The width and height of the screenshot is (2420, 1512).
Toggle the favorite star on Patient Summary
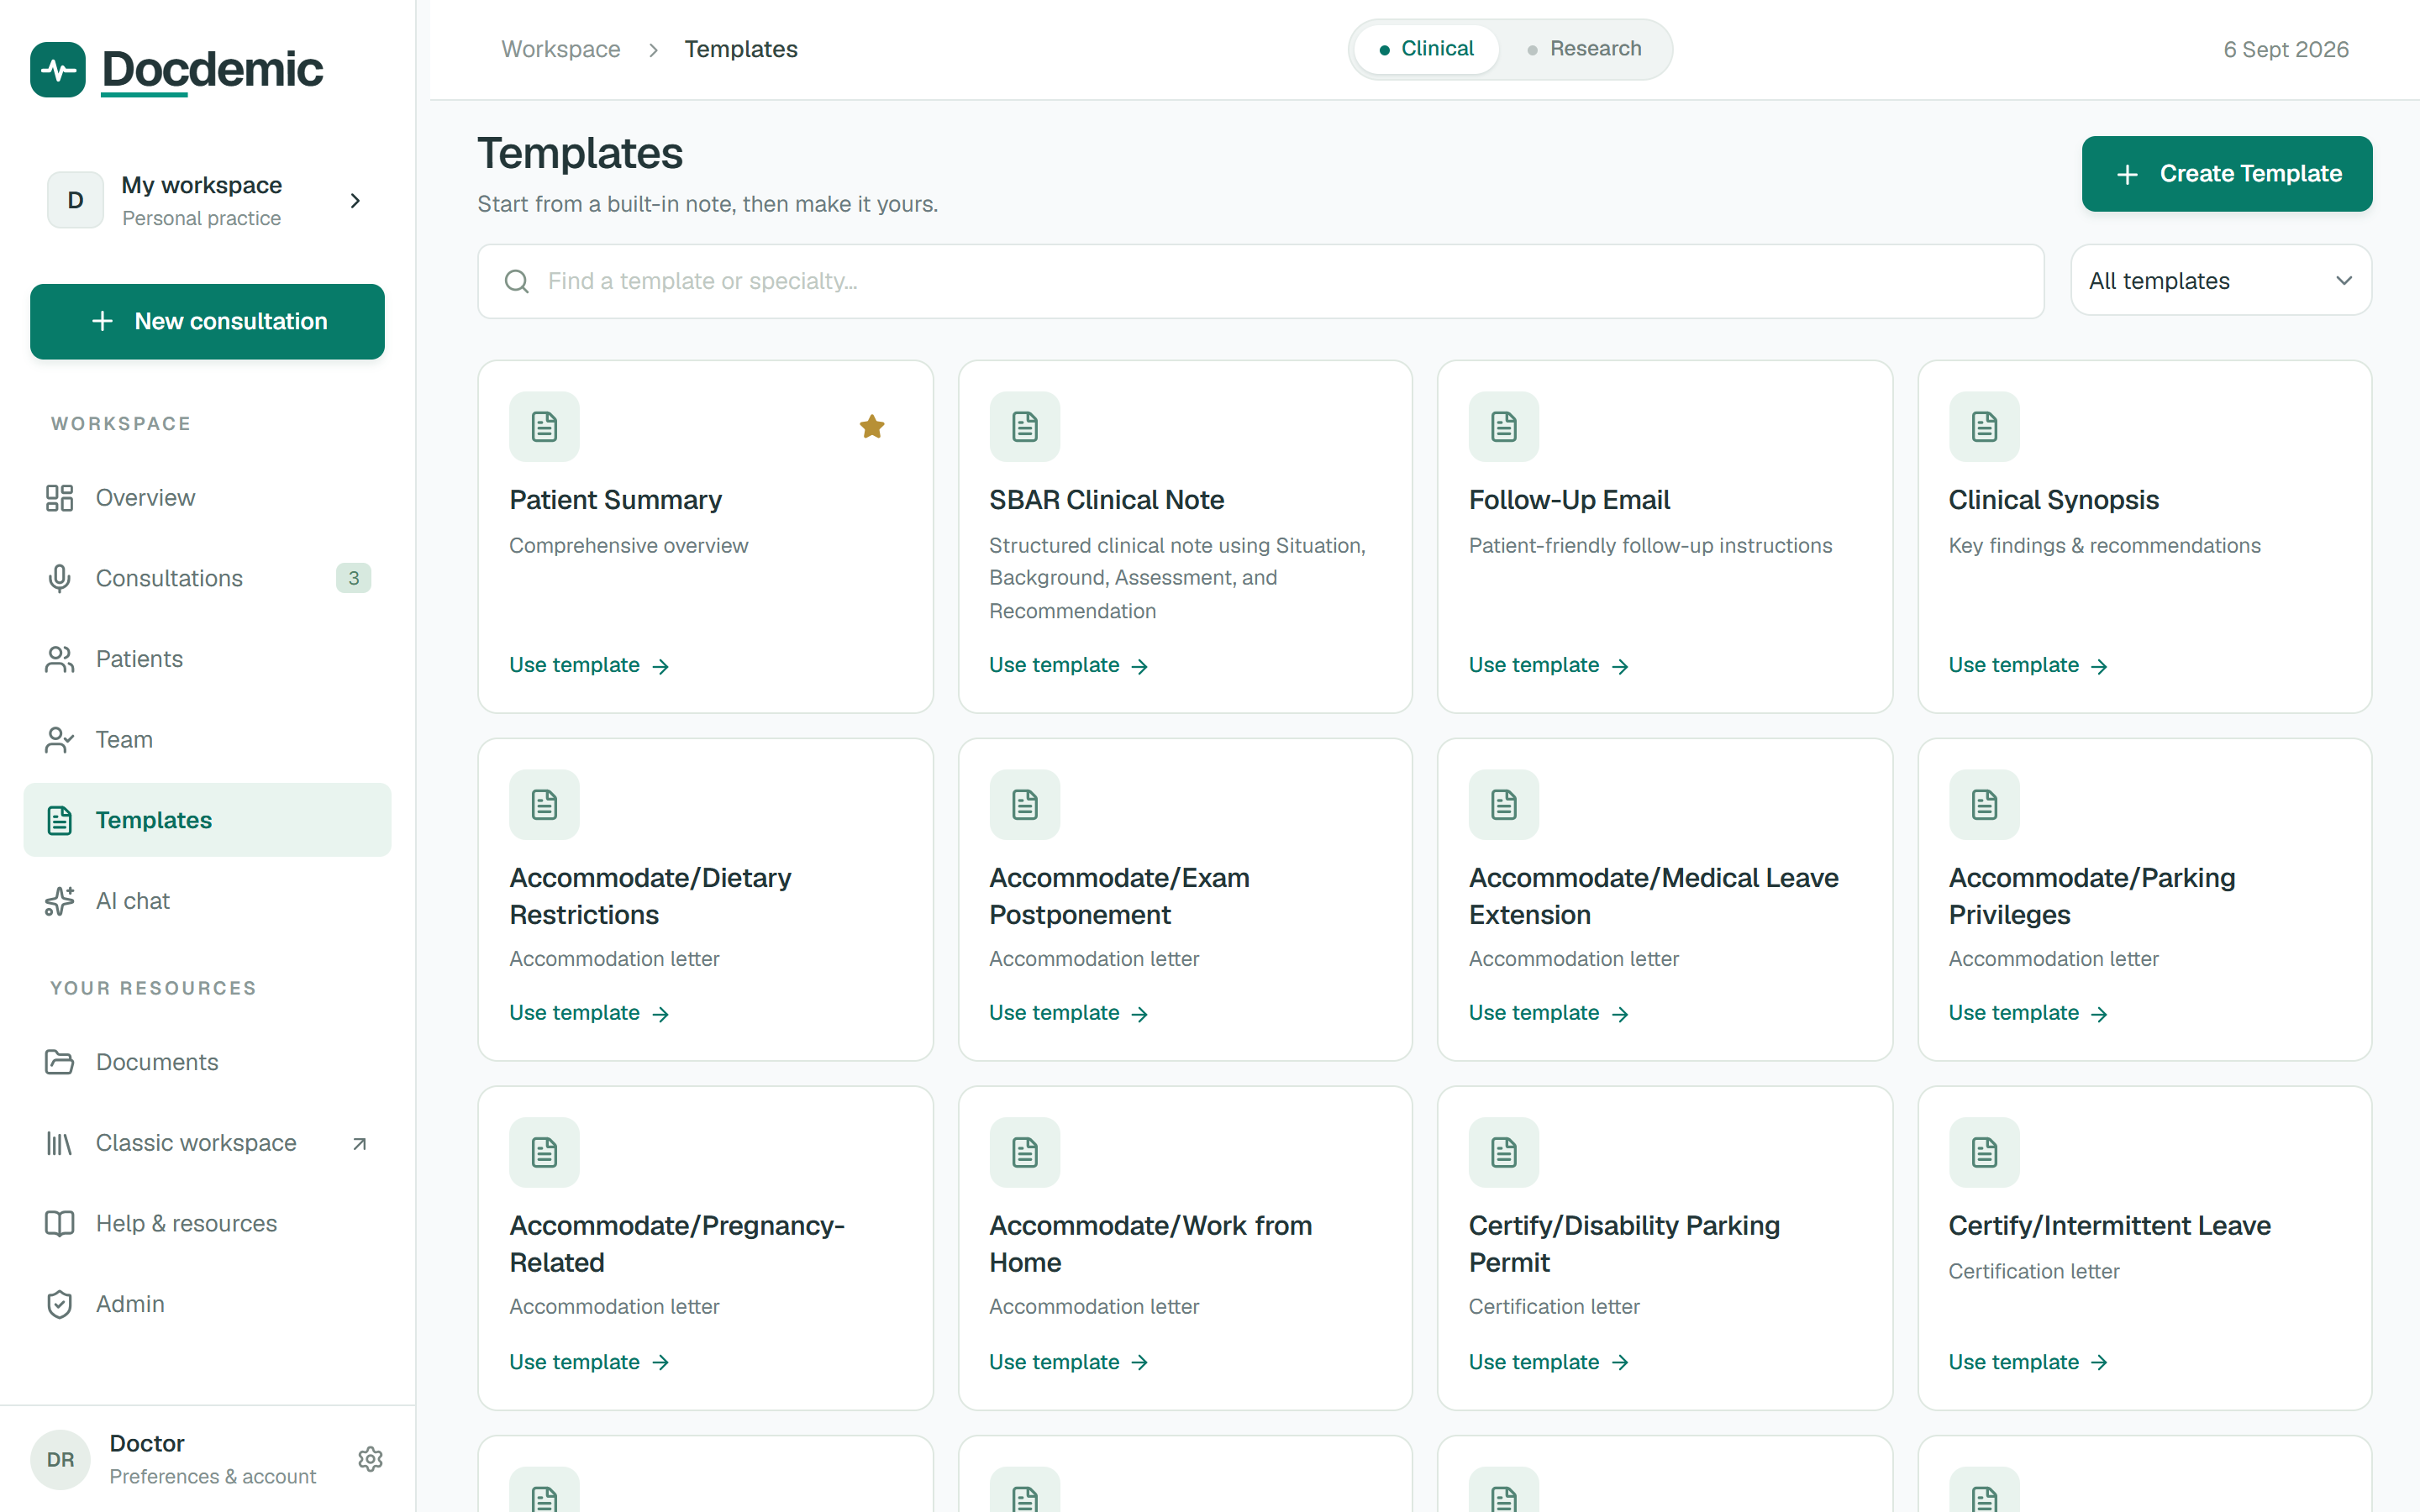(x=872, y=427)
